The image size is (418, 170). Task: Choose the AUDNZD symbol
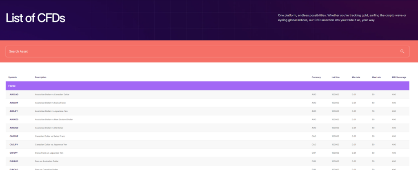(14, 119)
